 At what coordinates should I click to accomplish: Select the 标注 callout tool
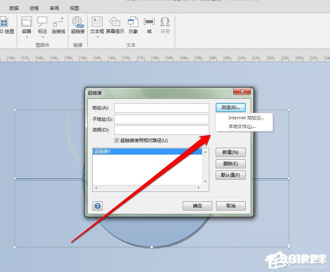point(42,25)
